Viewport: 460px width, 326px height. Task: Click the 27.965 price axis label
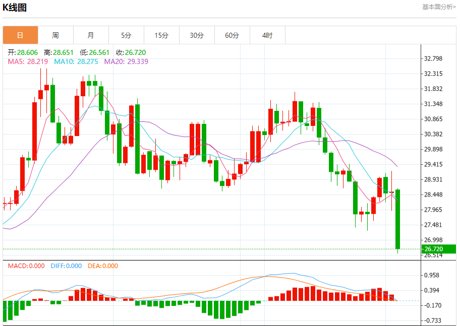click(433, 210)
